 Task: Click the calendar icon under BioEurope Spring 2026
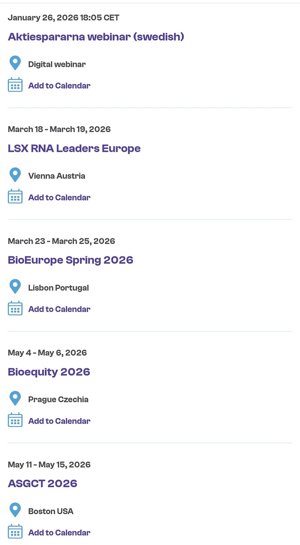pos(15,308)
